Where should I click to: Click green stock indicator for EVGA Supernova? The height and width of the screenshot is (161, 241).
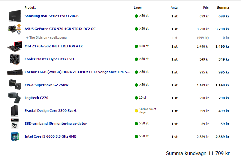136,85
